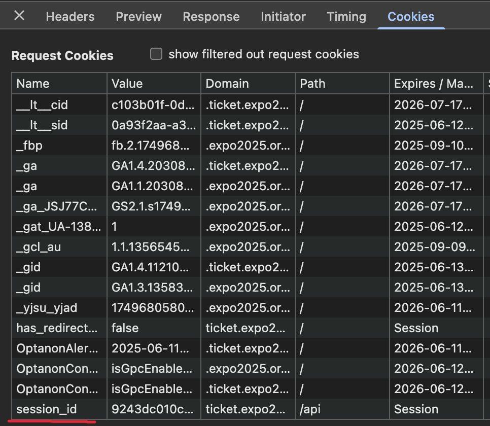Click value GA1.4.20308... of _ga cookie
Screen dimensions: 490x426
point(153,166)
